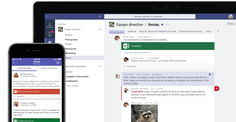Screen dimensions: 236x122
Task: Open the Actividad bell icon
Action: [50, 25]
